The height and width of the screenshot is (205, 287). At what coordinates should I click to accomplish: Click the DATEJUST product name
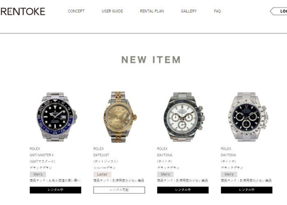click(x=101, y=155)
